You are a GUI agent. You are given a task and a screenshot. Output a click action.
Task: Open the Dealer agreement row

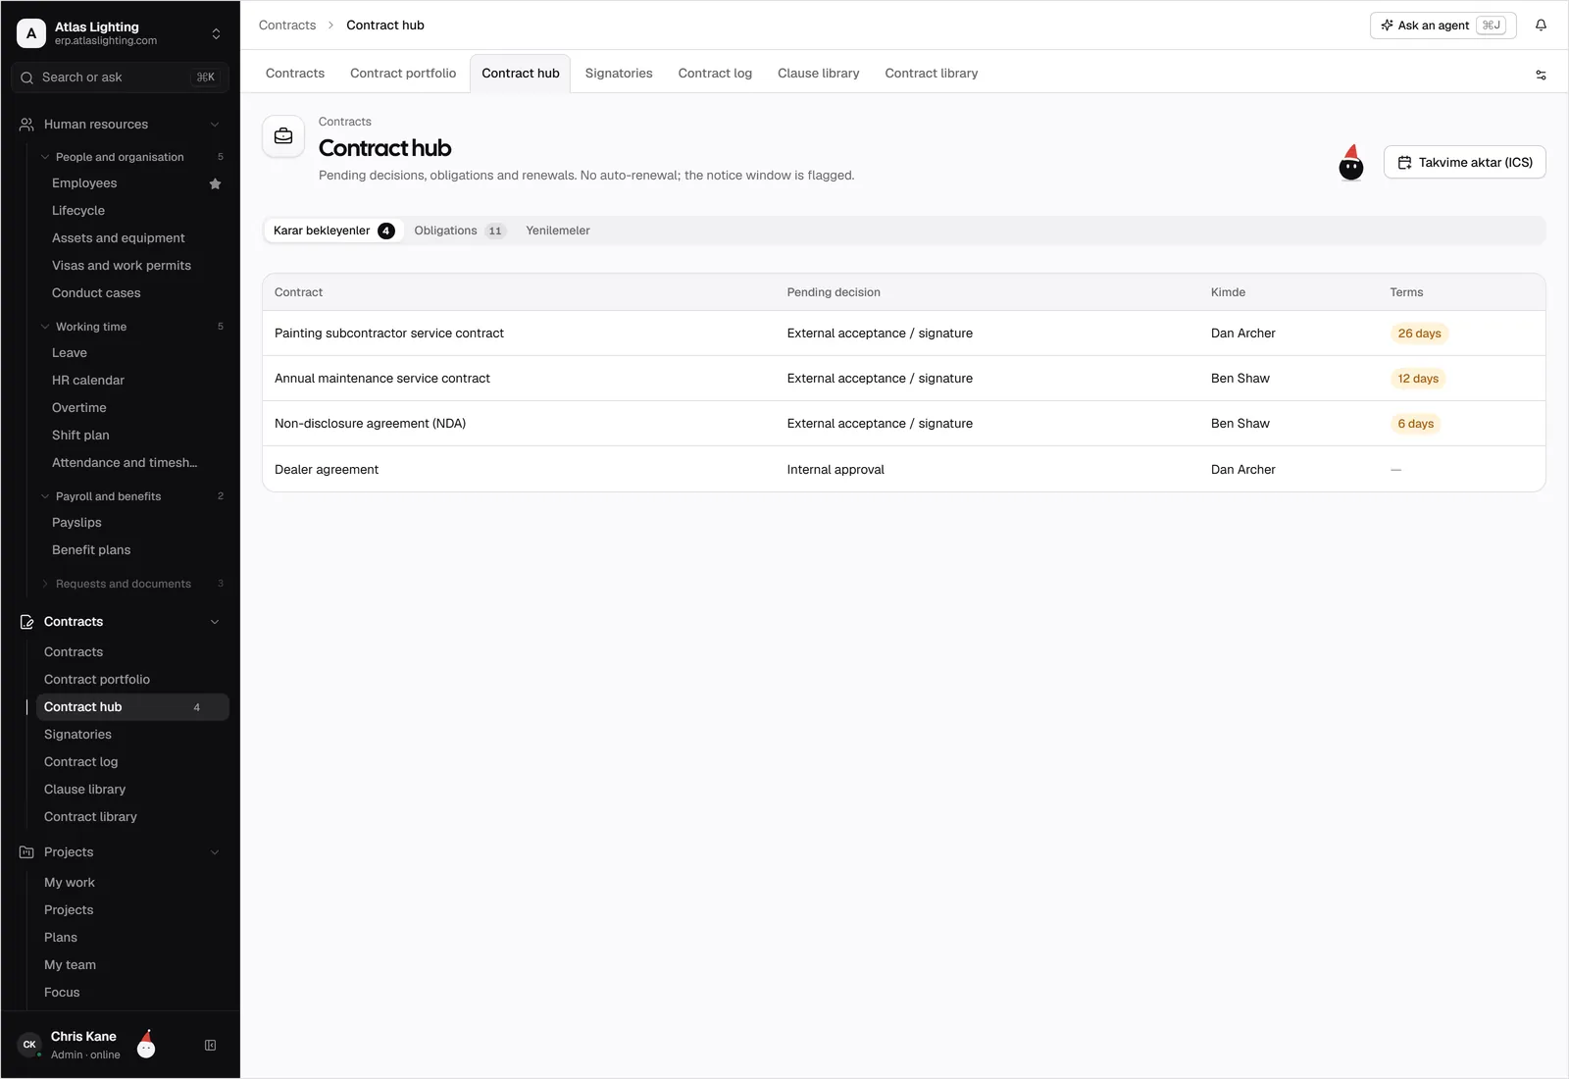click(903, 470)
